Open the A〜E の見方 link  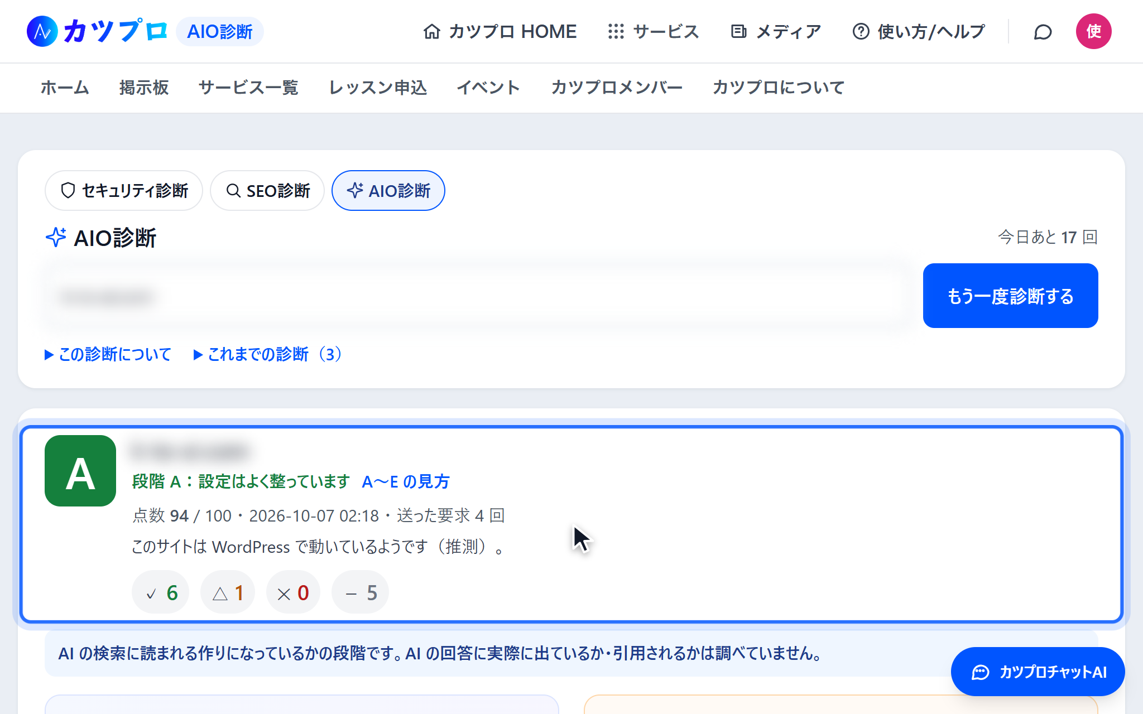[x=406, y=481]
